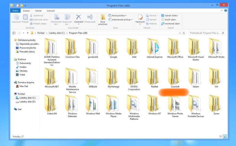Select the VIA folder

216,78
